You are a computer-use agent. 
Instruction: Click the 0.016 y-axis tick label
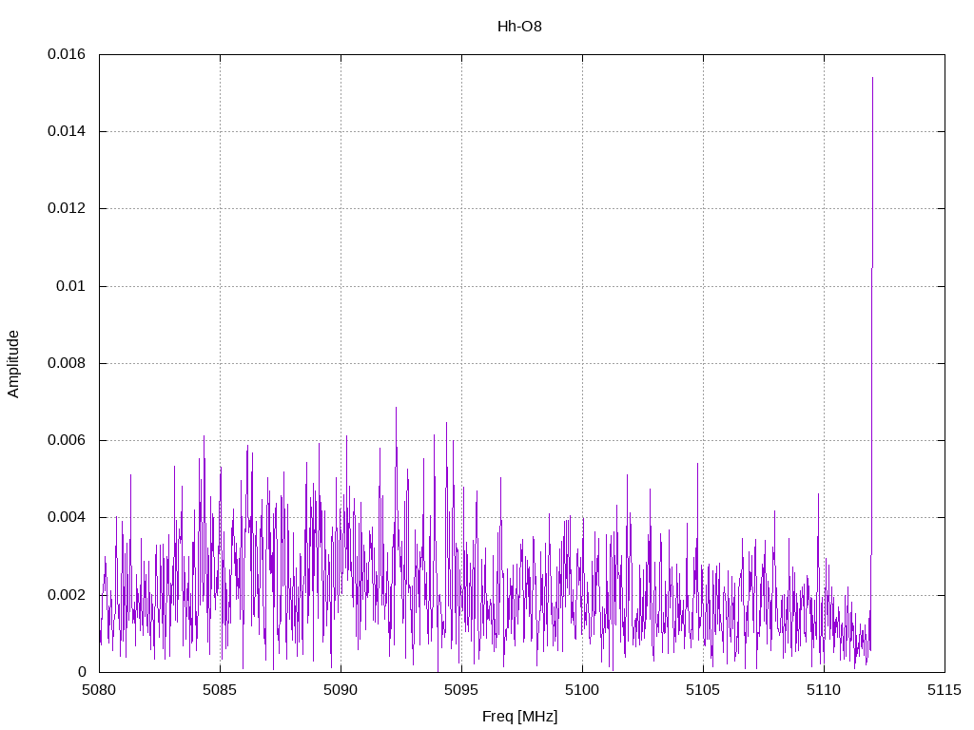(67, 54)
